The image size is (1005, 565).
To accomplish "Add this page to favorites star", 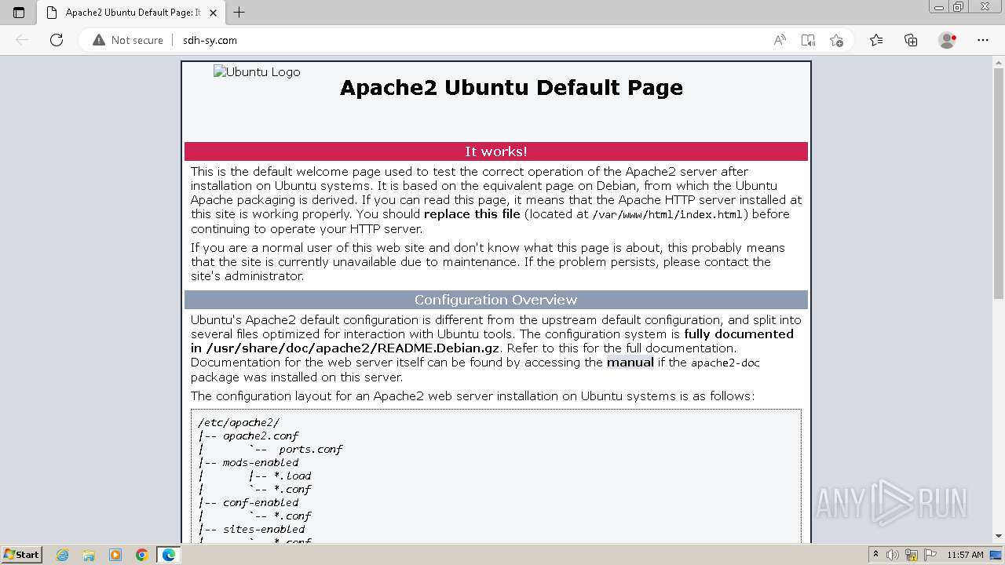I will coord(836,40).
